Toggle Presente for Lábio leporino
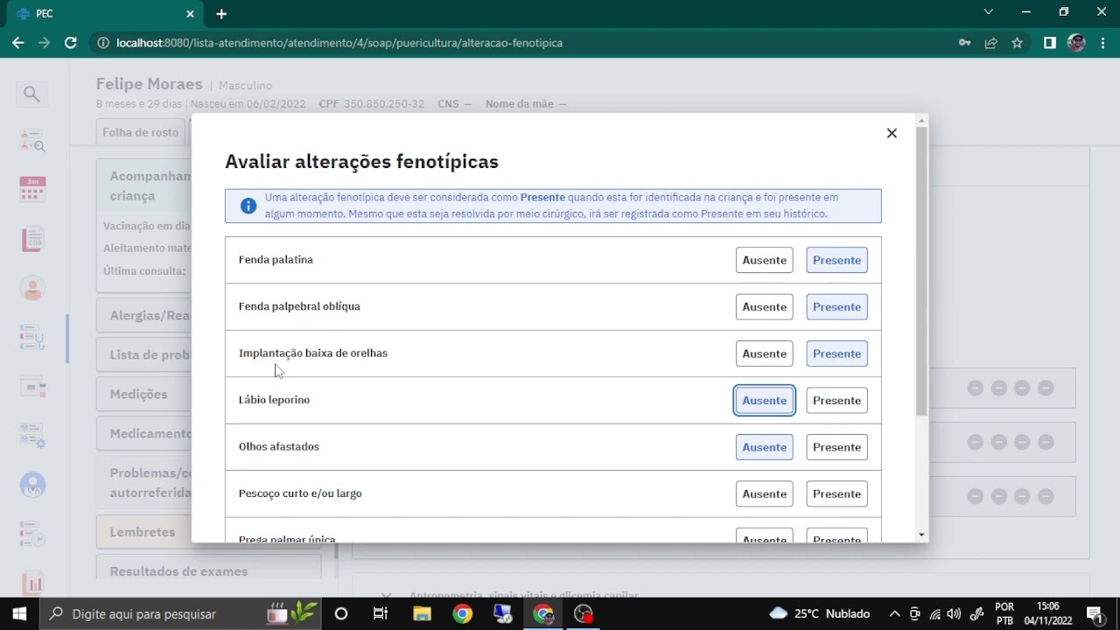The height and width of the screenshot is (630, 1120). (836, 401)
